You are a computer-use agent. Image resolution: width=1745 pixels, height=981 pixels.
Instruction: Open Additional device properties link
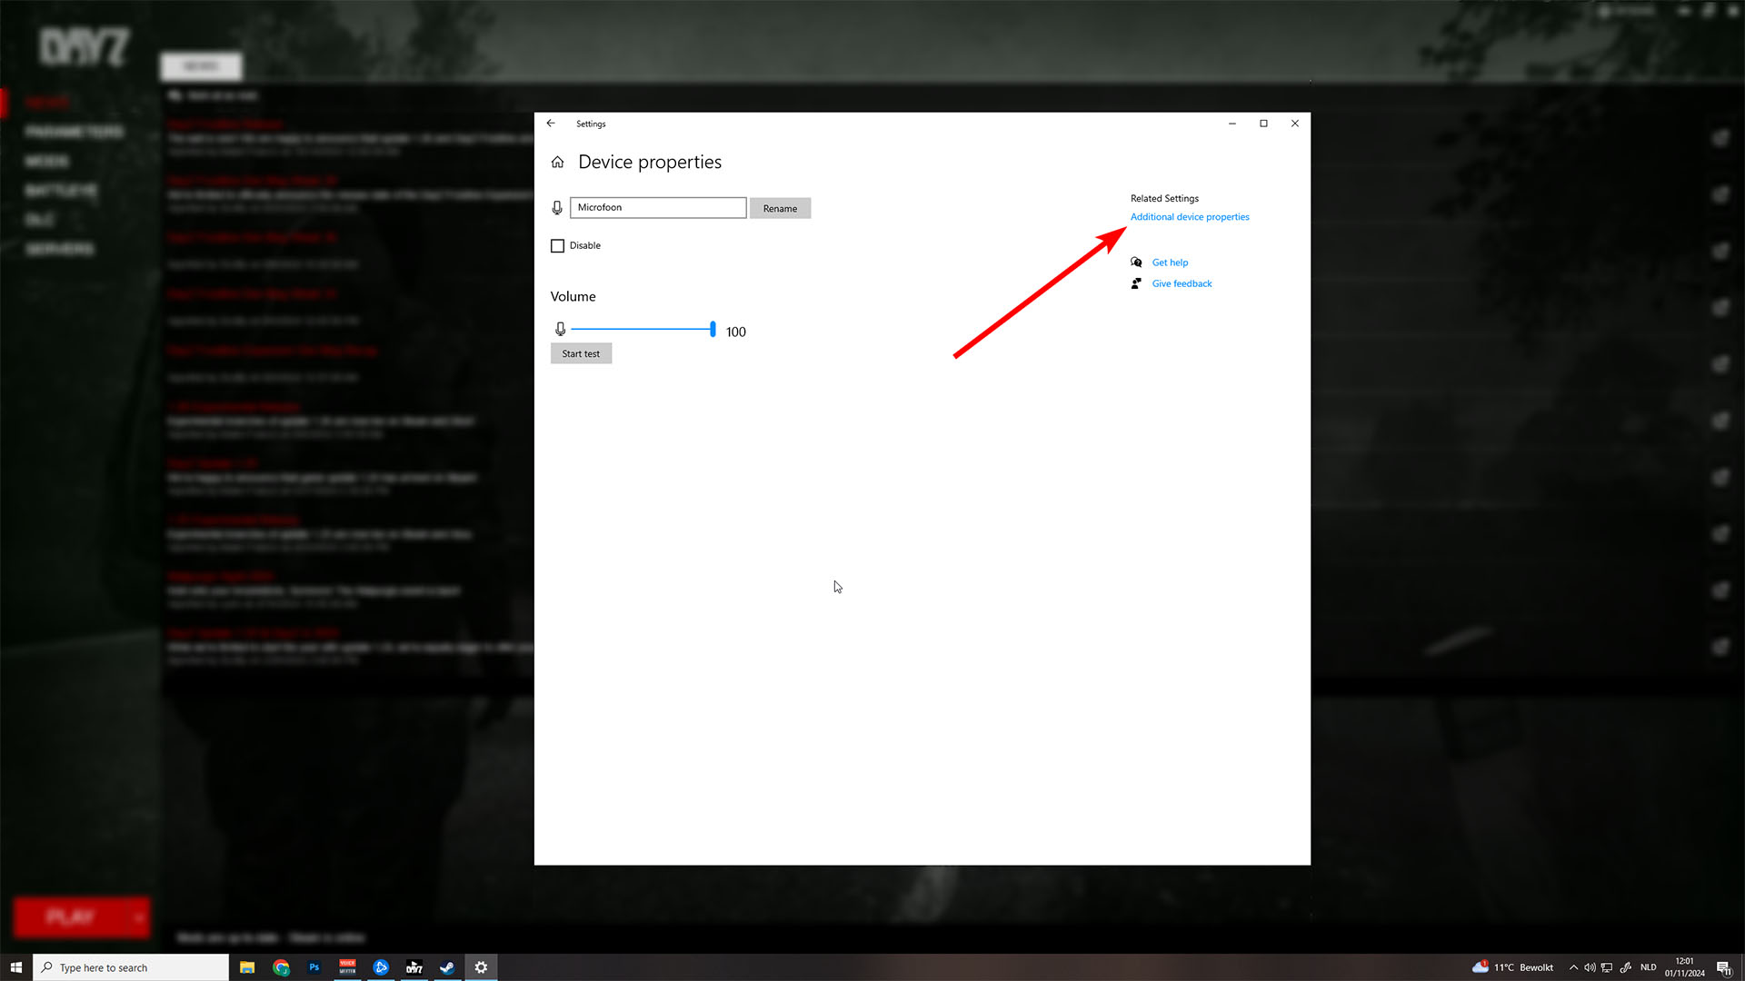pos(1190,217)
